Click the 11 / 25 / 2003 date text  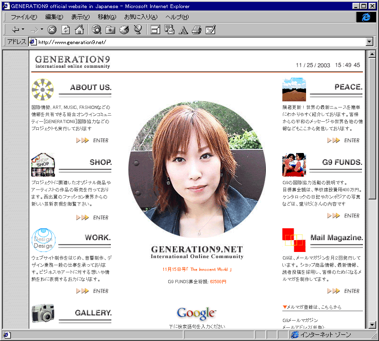click(313, 65)
